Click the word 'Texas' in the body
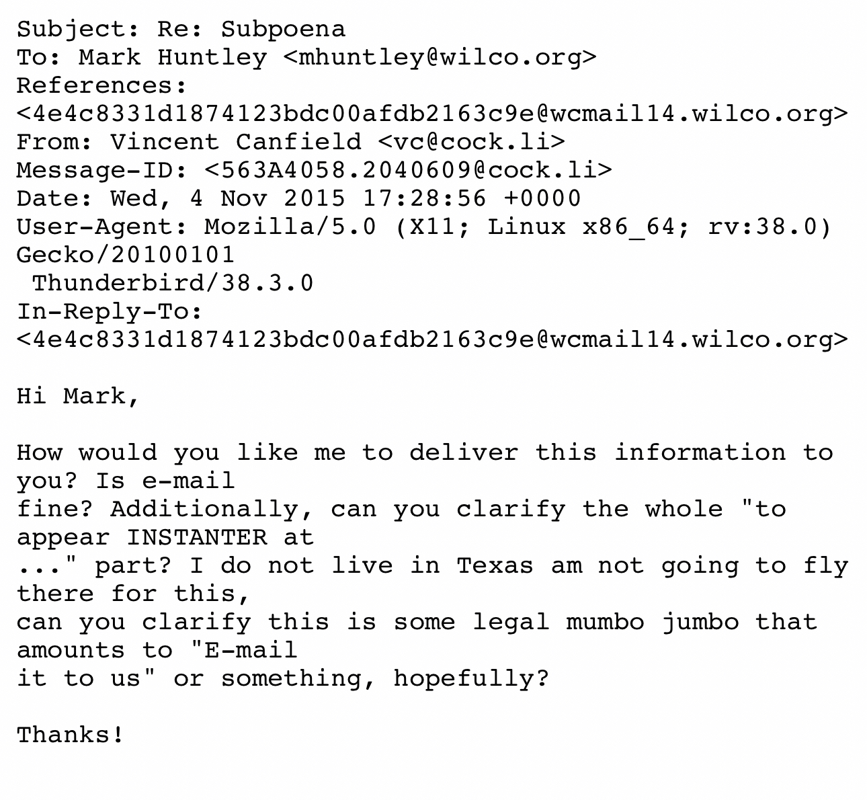Viewport: 867px width, 800px height. [495, 565]
